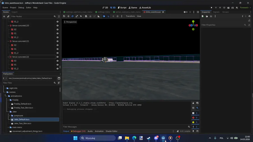Select the Move mode tool in viewport toolbar
253x142 pixels.
(68, 16)
